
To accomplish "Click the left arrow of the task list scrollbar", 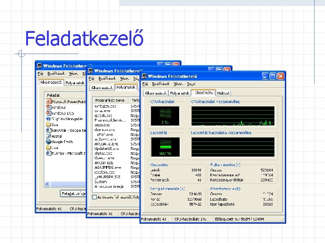I will [x=47, y=184].
